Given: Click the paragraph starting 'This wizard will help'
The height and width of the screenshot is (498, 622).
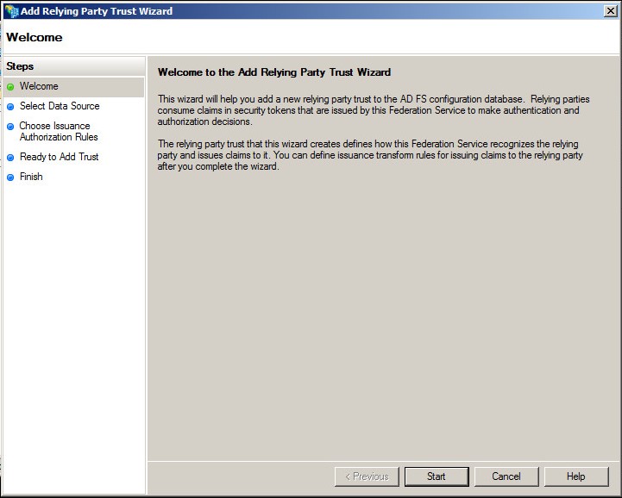Looking at the screenshot, I should pos(374,110).
